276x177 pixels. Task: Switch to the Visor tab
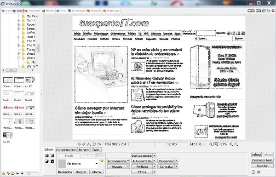pyautogui.click(x=6, y=11)
